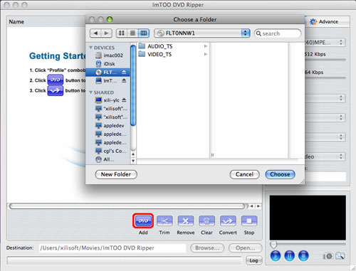Screen dimensions: 356x271
Task: Take a snapshot with the camera icon
Action: (x=328, y=256)
